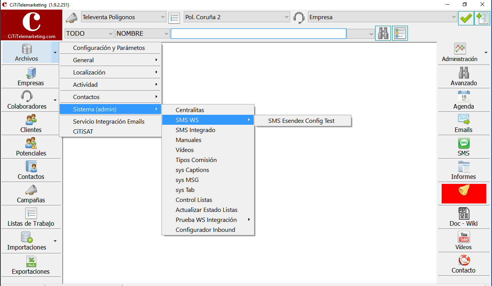492x286 pixels.
Task: Select Centralitas from the Sistema submenu
Action: (208, 110)
